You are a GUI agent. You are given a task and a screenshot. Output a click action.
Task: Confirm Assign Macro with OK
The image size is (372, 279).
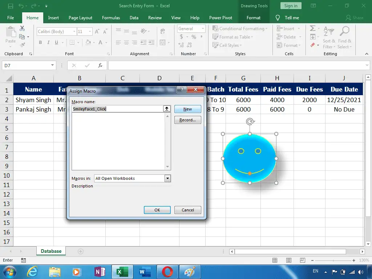pyautogui.click(x=157, y=210)
